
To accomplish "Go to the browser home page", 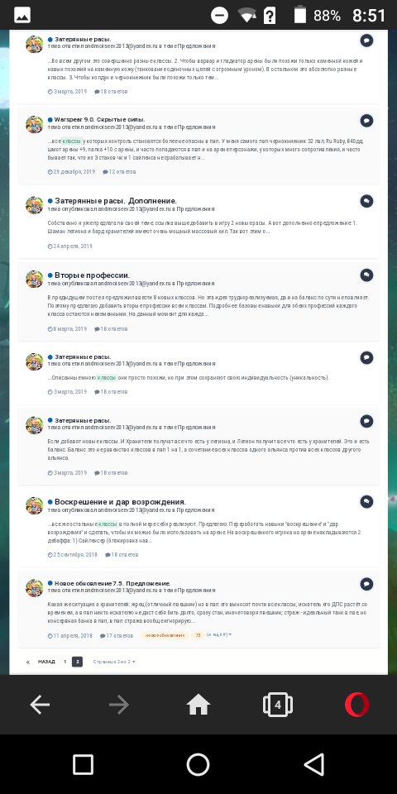I will [x=198, y=705].
